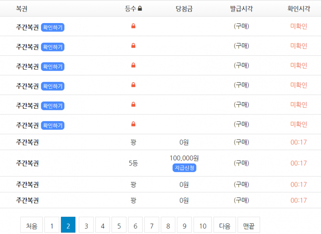Image resolution: width=321 pixels, height=234 pixels.
Task: Open page 10 in pagination
Action: pyautogui.click(x=203, y=225)
